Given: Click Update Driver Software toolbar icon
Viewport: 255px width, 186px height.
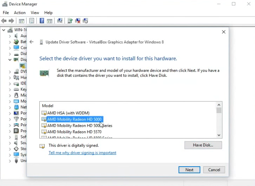Looking at the screenshot, I should coord(70,21).
